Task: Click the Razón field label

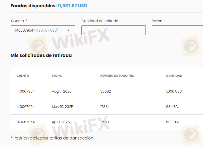Action: click(157, 21)
